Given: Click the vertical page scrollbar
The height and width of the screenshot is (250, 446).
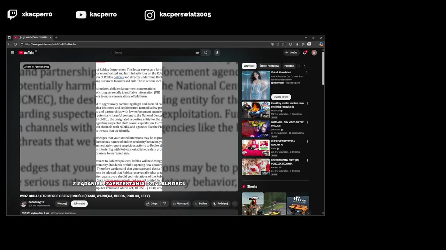Looking at the screenshot, I should click(323, 68).
